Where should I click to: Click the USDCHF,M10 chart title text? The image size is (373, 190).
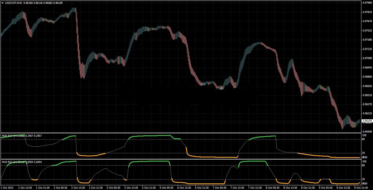13,3
